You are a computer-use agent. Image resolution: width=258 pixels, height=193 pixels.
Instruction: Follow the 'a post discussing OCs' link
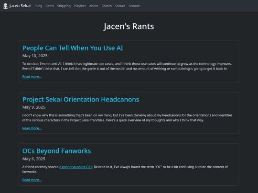point(76,167)
